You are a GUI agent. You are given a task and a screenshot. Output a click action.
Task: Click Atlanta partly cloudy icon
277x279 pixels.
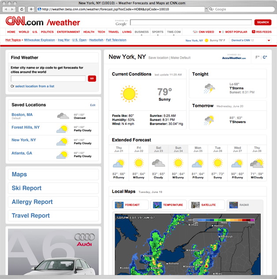pos(63,154)
